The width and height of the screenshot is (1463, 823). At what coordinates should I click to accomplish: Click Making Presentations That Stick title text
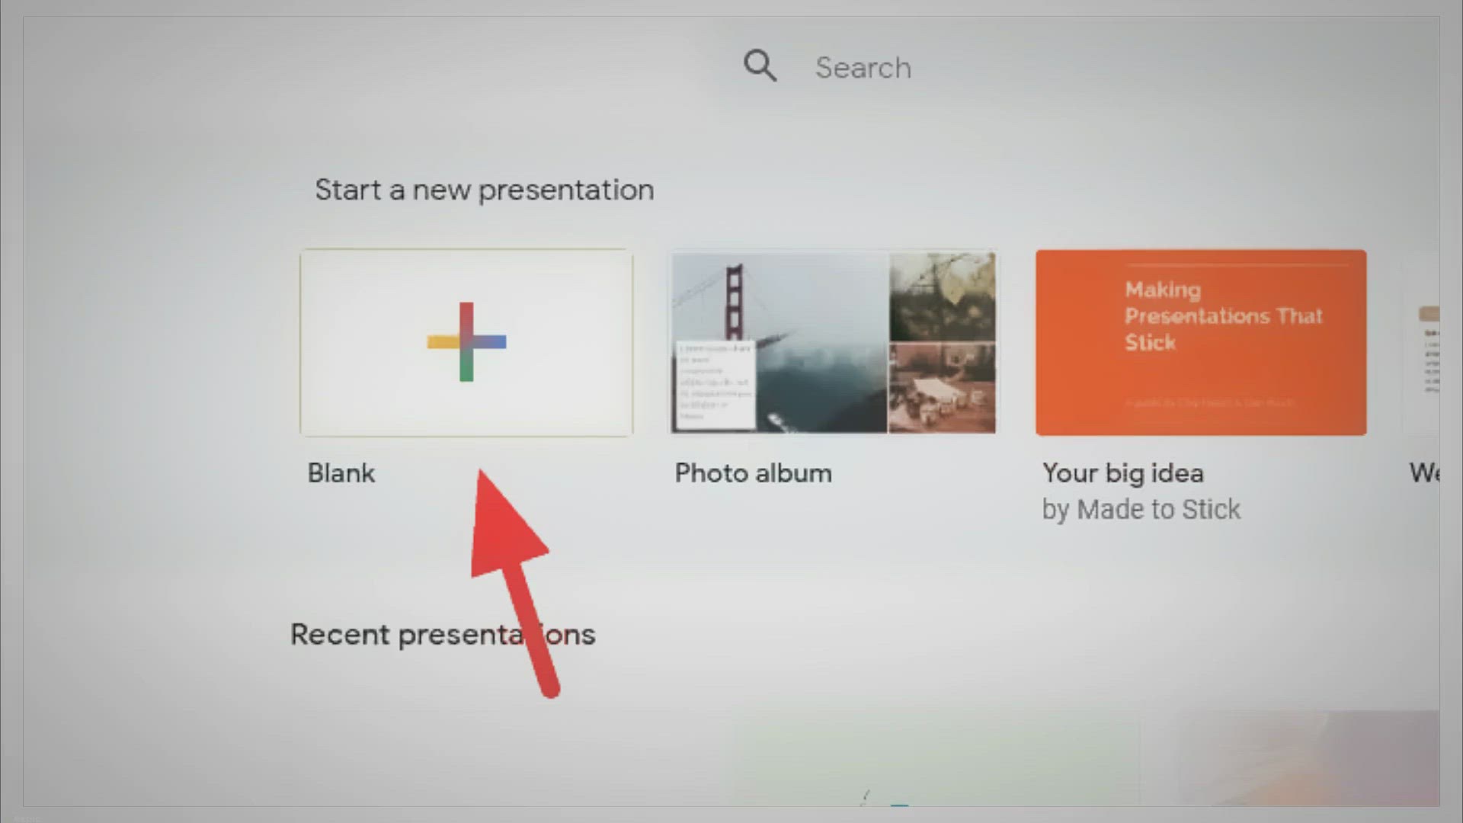[x=1222, y=315]
